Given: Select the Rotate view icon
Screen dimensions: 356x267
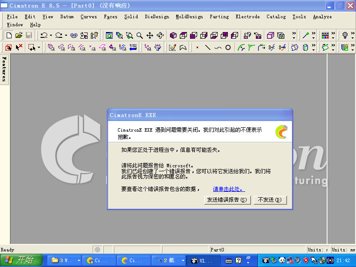Looking at the screenshot, I should (x=160, y=36).
